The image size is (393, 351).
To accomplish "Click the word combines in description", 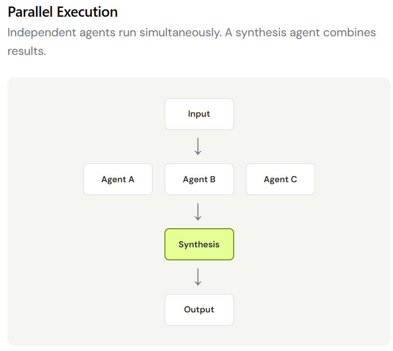I will [349, 33].
